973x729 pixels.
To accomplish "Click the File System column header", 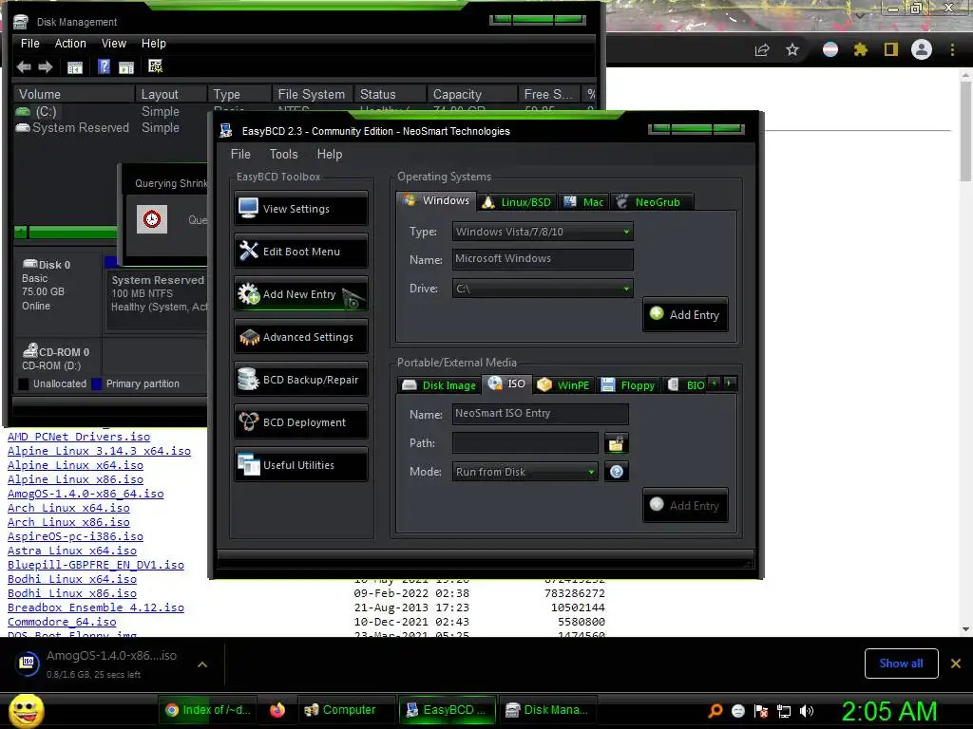I will [312, 94].
